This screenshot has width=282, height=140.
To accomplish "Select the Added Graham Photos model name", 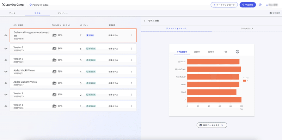I will click(x=25, y=82).
